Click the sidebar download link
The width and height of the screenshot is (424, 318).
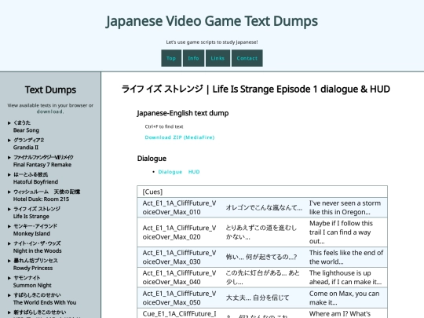(x=50, y=111)
